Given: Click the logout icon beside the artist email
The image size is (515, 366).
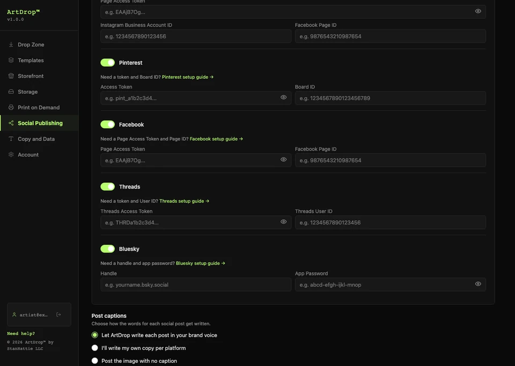Looking at the screenshot, I should click(58, 315).
